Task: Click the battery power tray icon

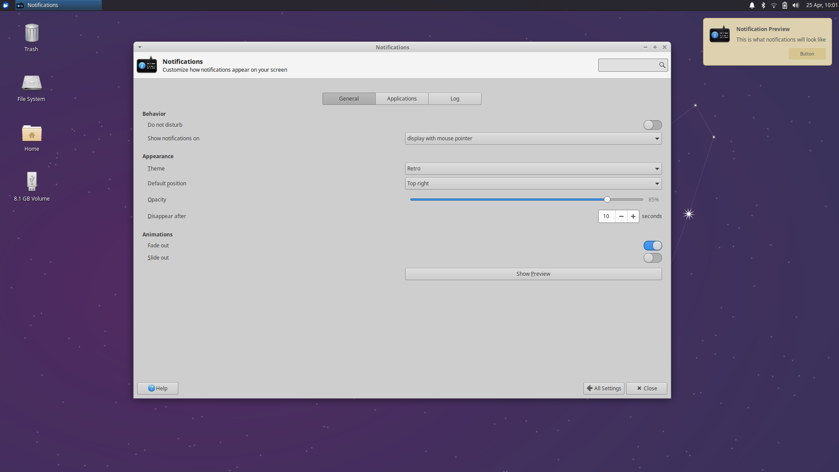Action: [785, 5]
